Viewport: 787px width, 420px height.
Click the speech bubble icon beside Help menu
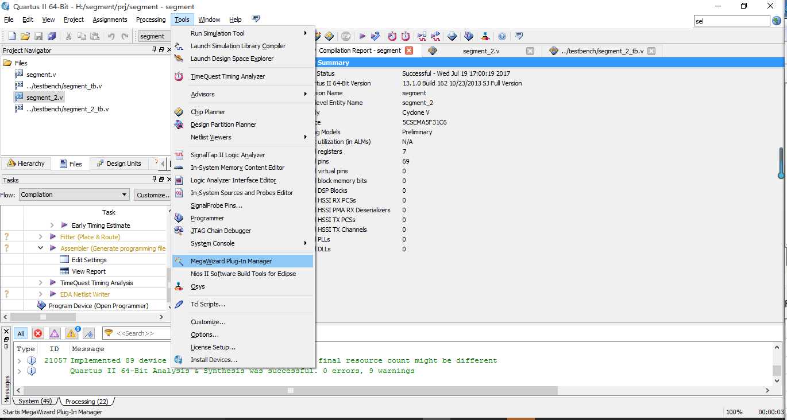click(256, 19)
